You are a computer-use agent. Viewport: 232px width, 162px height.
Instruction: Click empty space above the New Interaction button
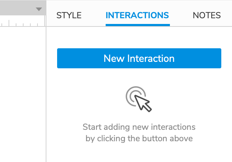(139, 38)
